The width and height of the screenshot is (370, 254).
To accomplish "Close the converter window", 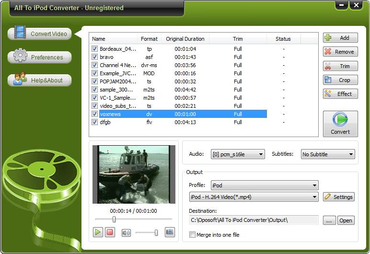I will click(x=356, y=5).
